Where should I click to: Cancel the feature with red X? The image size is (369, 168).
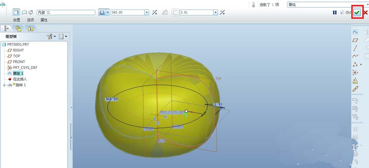(365, 12)
